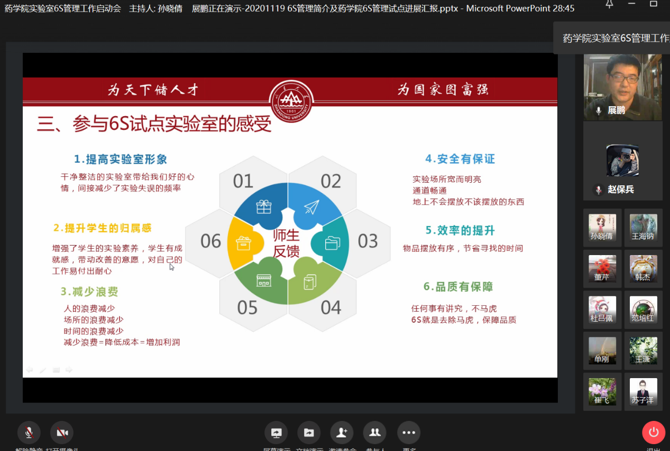Unmute microphone with the 解除静音 button

(29, 433)
